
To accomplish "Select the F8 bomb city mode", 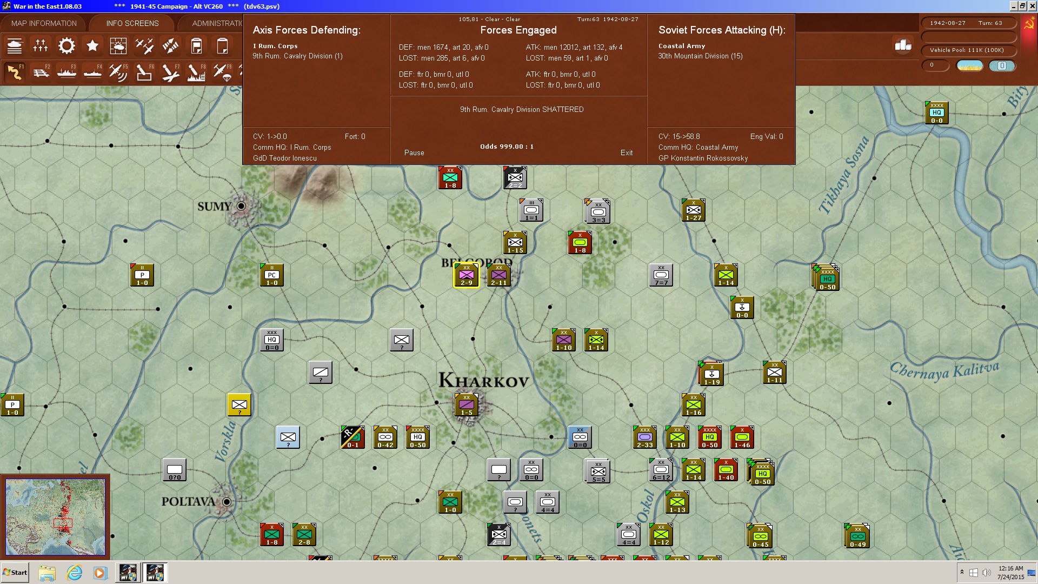I will (x=196, y=72).
